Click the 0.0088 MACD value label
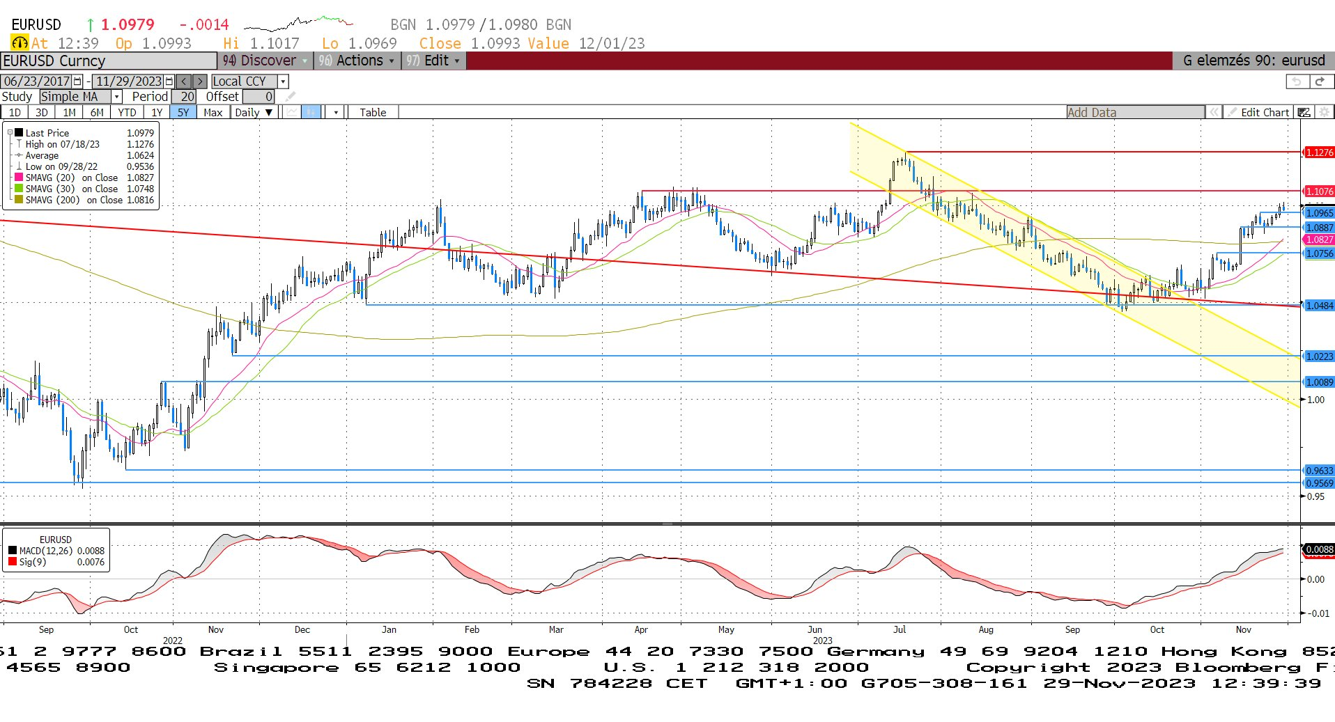This screenshot has width=1335, height=722. 1319,549
